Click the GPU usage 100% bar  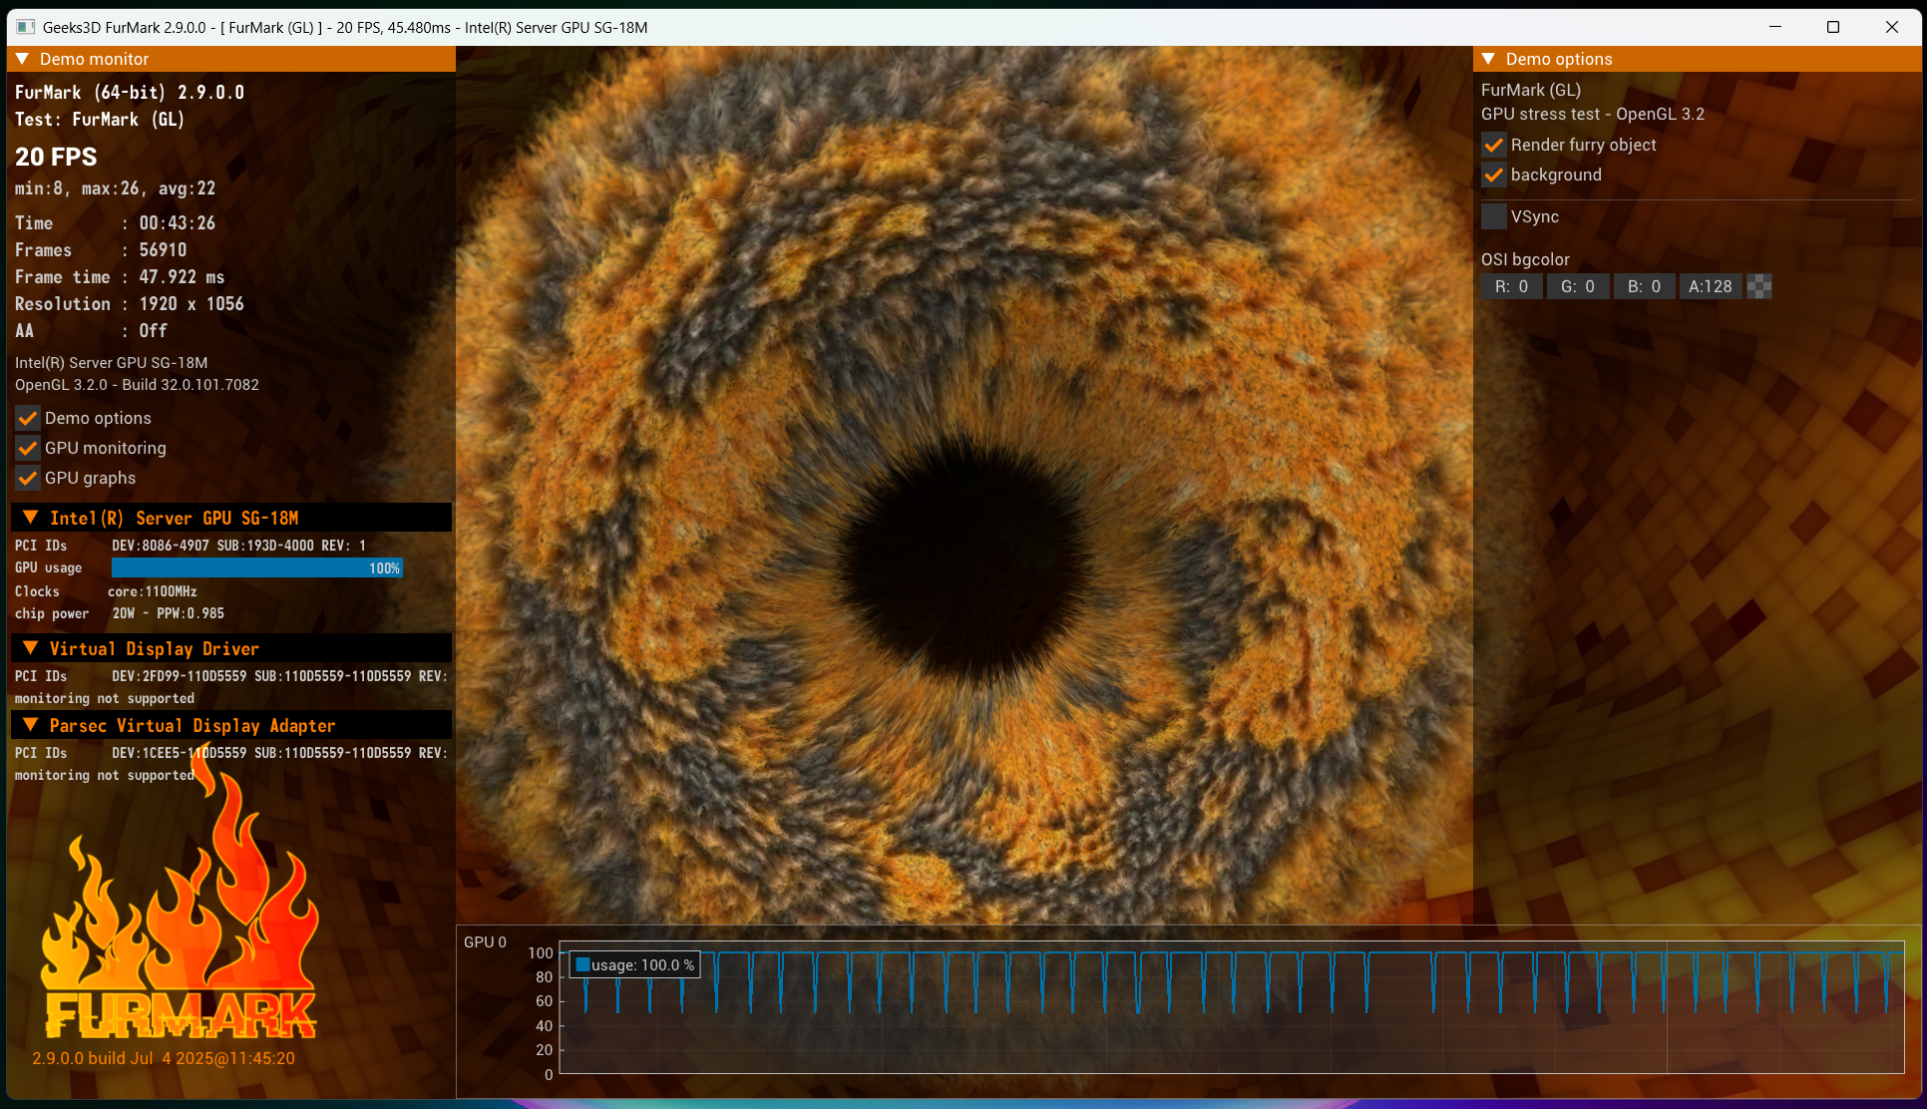pyautogui.click(x=256, y=568)
